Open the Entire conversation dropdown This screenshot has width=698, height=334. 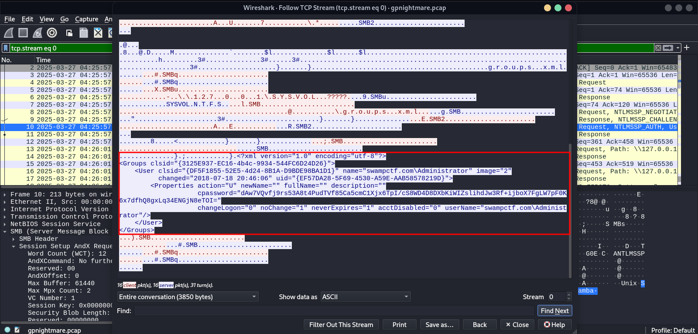[188, 297]
